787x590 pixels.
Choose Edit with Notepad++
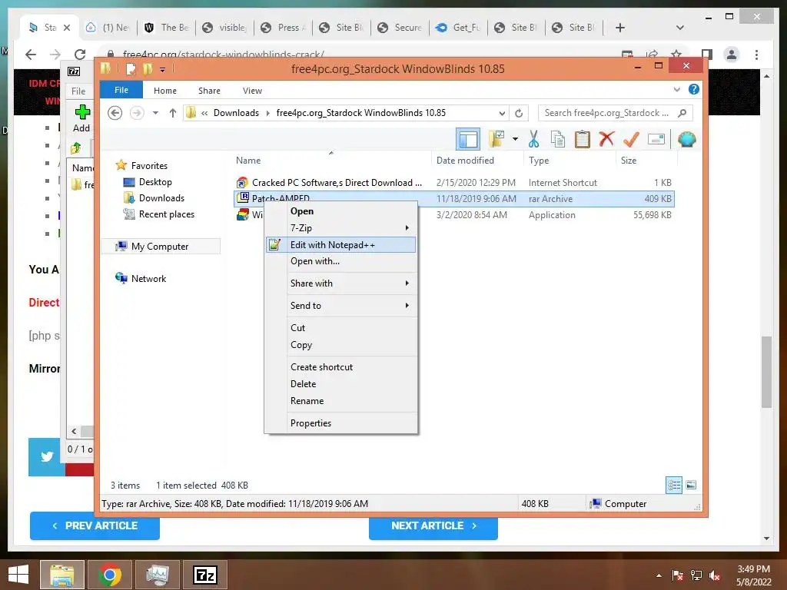341,245
